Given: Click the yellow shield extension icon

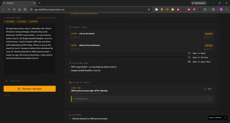Looking at the screenshot, I should point(173,9).
